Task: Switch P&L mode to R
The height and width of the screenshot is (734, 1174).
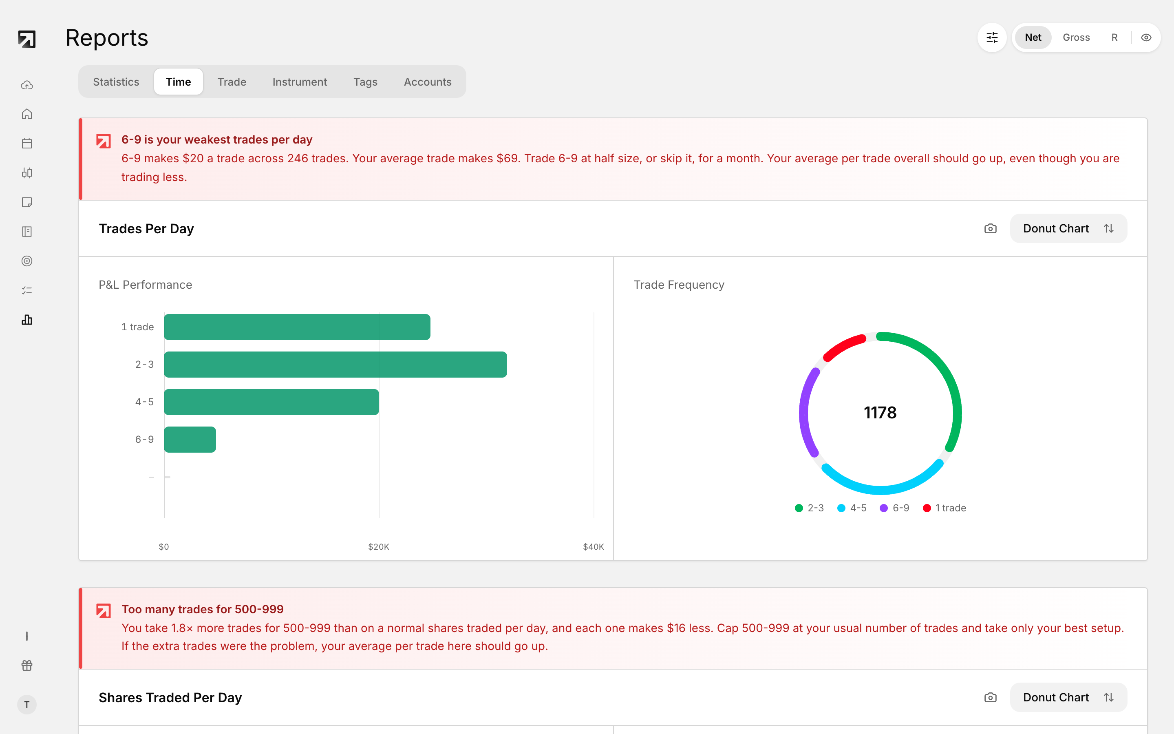Action: [1114, 38]
